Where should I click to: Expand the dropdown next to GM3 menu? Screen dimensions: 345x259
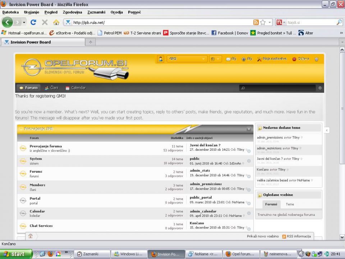click(216, 59)
